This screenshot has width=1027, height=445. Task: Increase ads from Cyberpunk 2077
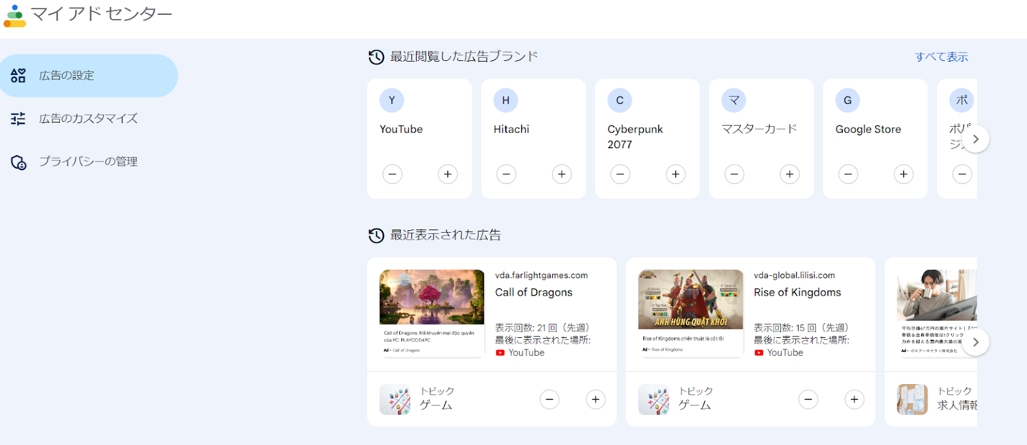676,174
